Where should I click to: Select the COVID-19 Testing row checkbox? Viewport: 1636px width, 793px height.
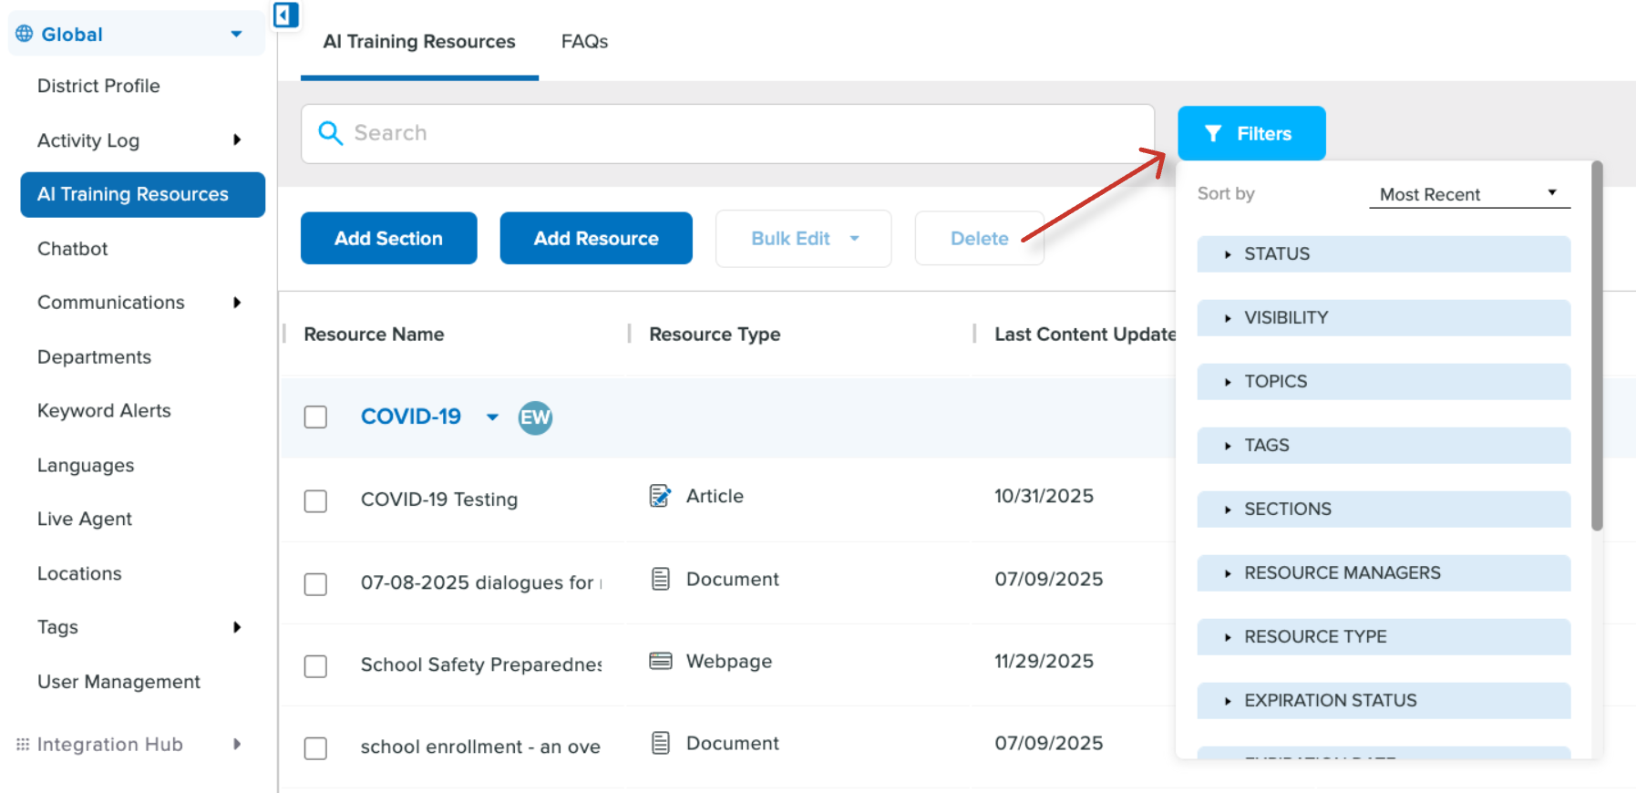click(315, 500)
